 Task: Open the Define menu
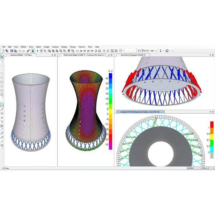[23, 47]
